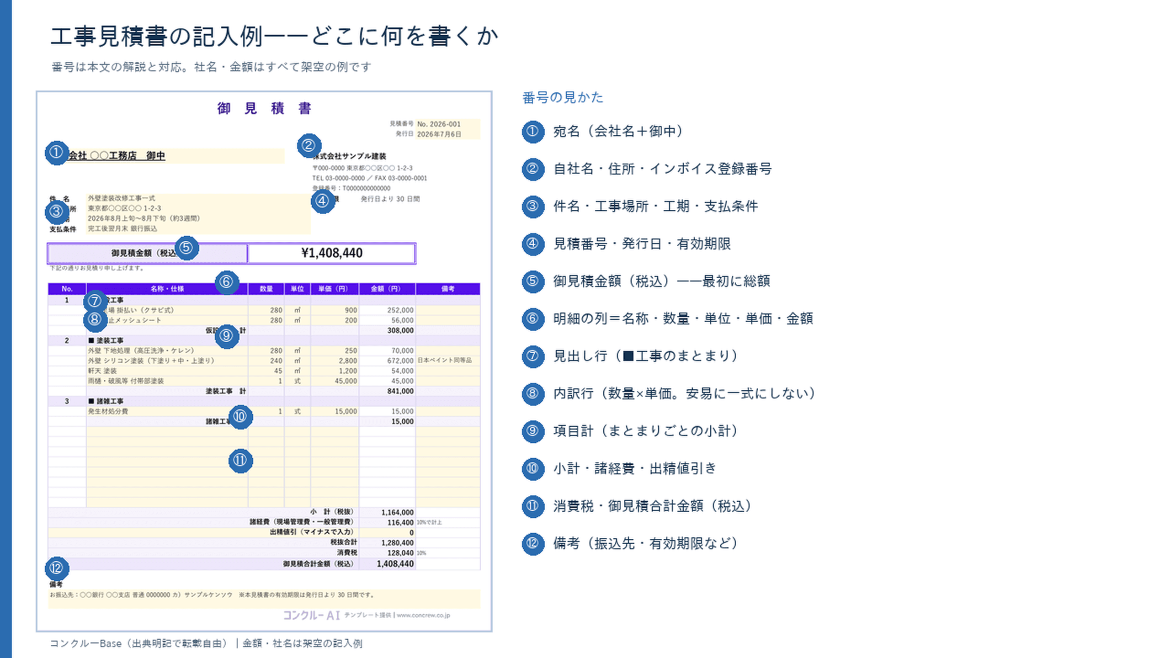Click the legend text 宛名（会社名＋御中）
Screen dimensions: 1170x658
coord(618,132)
